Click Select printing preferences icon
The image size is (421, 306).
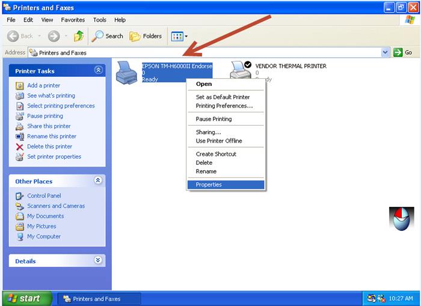20,106
